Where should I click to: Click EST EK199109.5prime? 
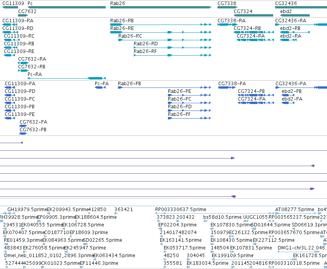(232, 256)
